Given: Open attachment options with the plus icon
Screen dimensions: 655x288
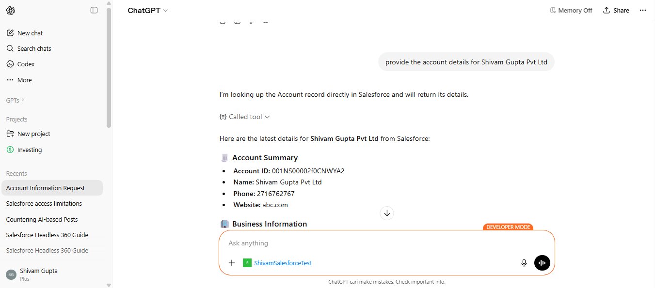Looking at the screenshot, I should 232,262.
